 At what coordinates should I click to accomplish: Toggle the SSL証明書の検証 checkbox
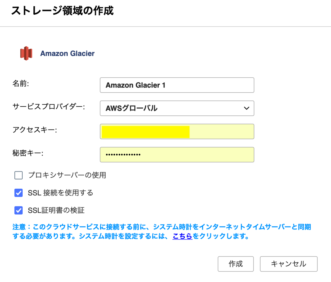pyautogui.click(x=18, y=210)
